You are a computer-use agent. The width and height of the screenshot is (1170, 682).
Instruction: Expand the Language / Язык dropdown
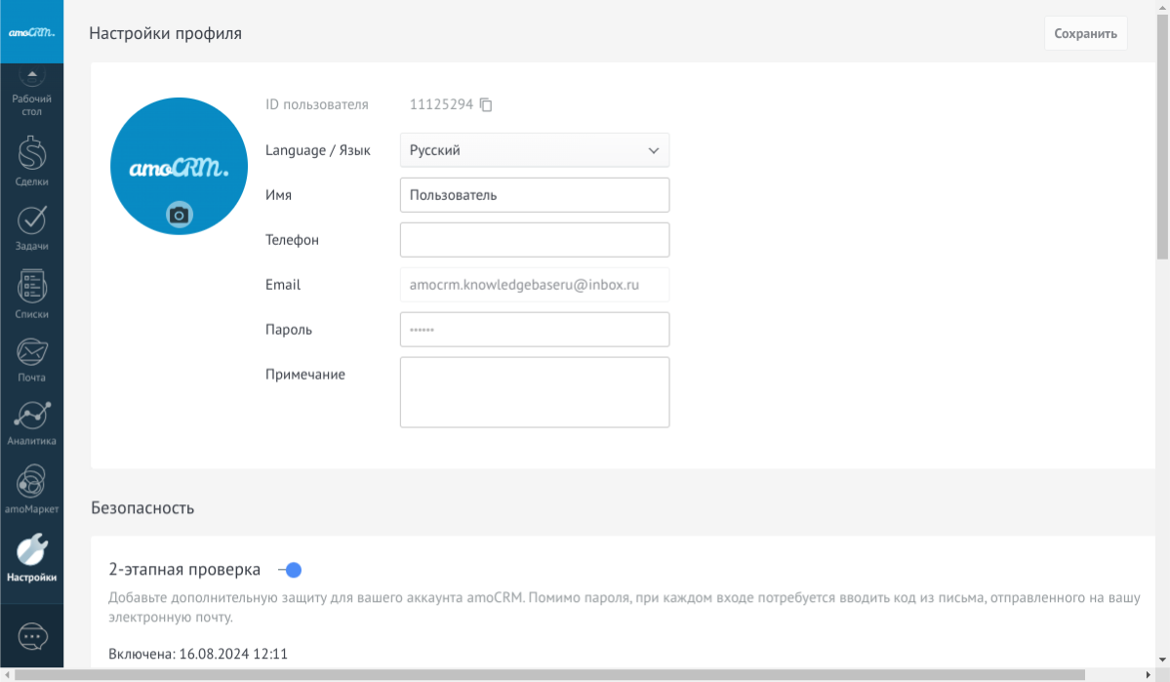coord(535,150)
